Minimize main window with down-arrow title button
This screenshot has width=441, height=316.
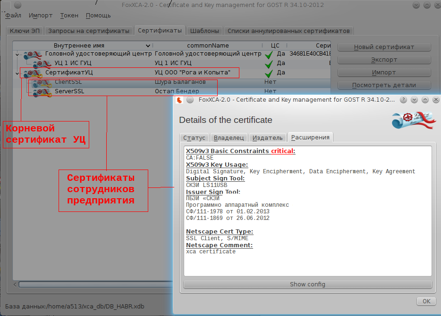click(416, 5)
